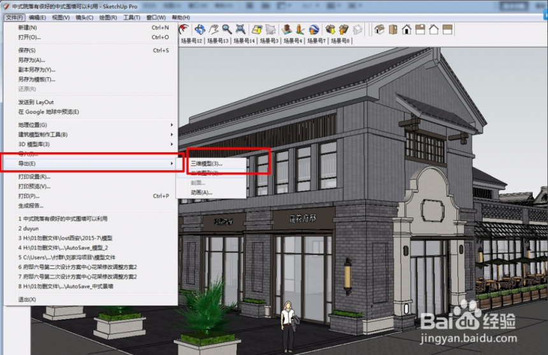
Task: Choose 另存为模板(T)... menu entry
Action: (90, 79)
